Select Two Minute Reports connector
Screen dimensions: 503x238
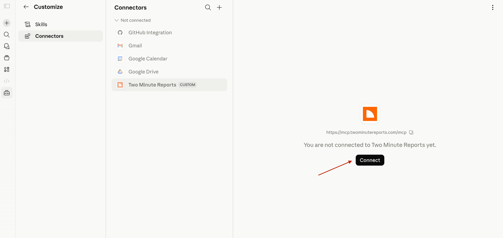pos(169,85)
